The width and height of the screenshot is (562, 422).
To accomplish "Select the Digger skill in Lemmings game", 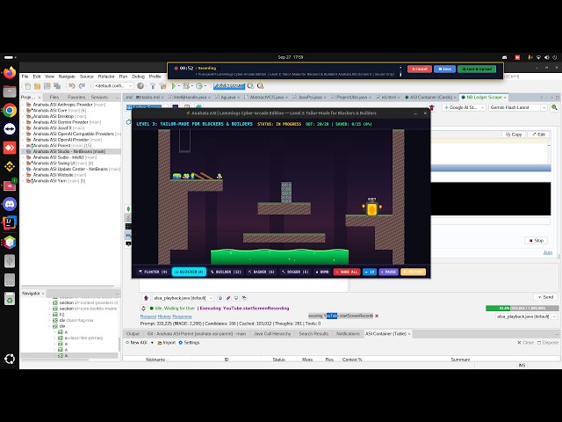I will pyautogui.click(x=295, y=272).
